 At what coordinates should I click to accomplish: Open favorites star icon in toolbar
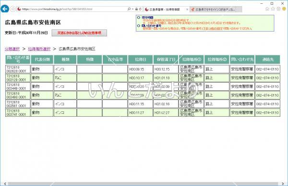273,9
